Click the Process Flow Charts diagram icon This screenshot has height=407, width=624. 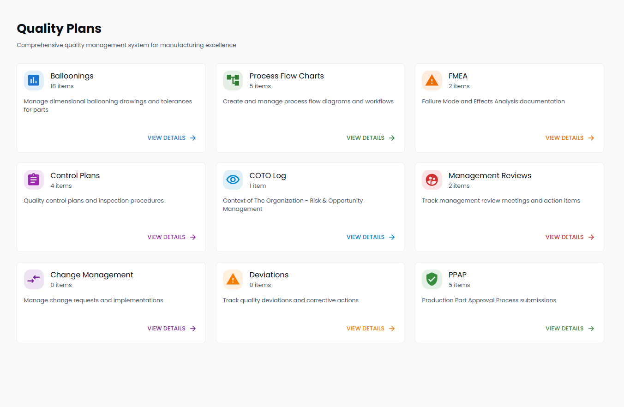(233, 80)
